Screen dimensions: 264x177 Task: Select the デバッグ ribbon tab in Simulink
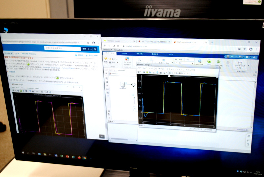(124, 53)
